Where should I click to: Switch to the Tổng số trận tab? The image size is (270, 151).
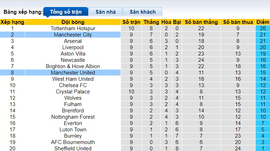[x=66, y=12]
